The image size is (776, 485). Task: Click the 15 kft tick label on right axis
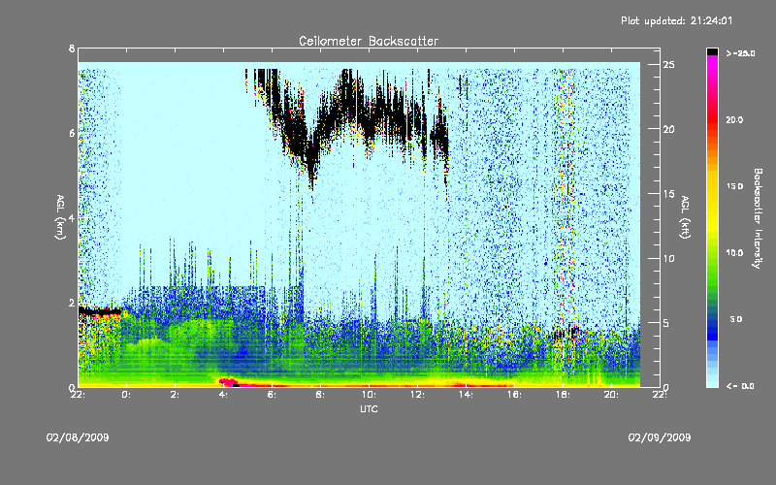(x=669, y=193)
